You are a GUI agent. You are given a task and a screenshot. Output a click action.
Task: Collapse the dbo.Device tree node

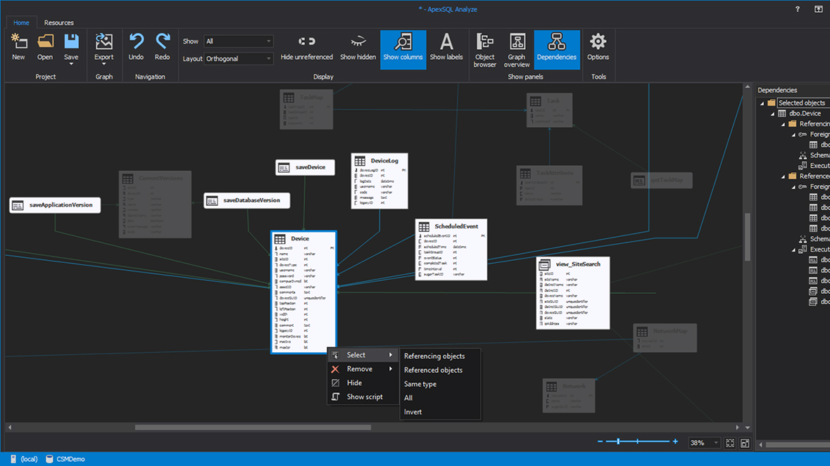tap(773, 114)
